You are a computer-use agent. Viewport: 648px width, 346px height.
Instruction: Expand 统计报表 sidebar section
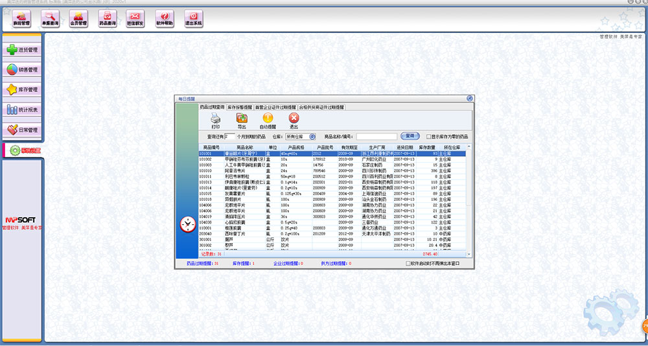pos(22,110)
